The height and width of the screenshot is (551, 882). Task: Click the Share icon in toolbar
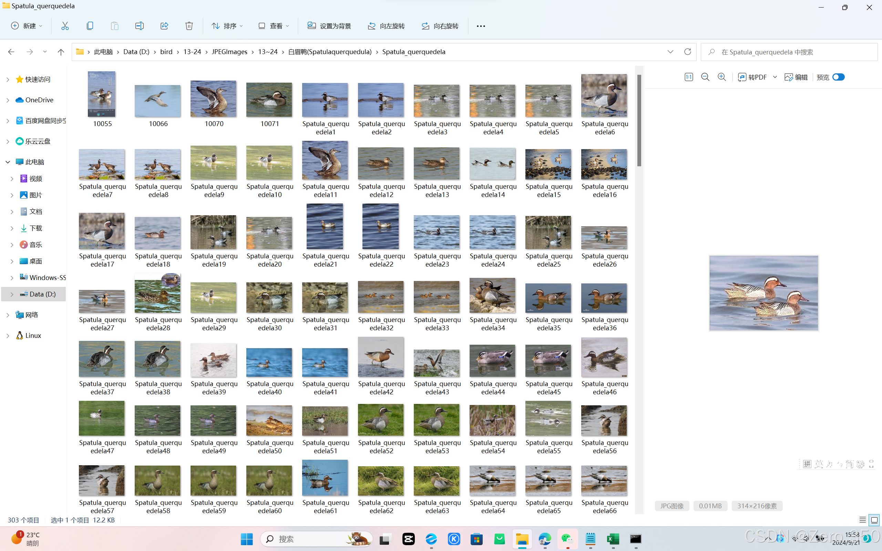164,26
